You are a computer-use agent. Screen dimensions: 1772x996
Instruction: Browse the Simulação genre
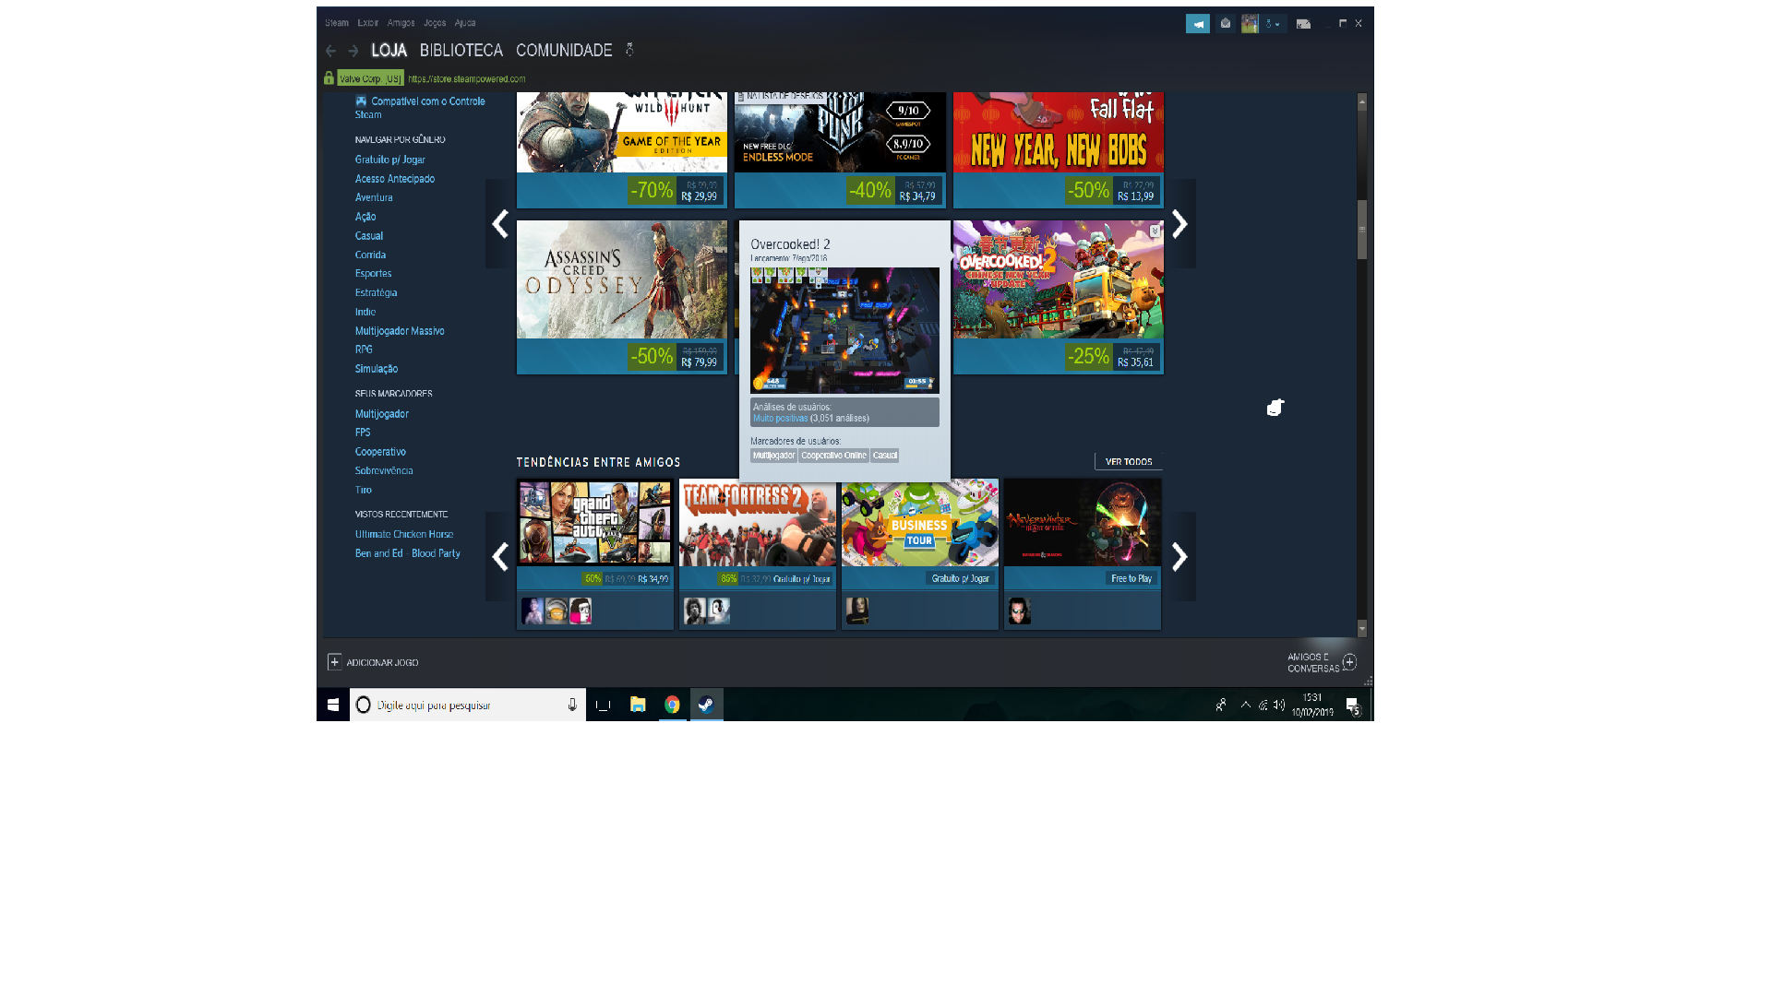[376, 369]
